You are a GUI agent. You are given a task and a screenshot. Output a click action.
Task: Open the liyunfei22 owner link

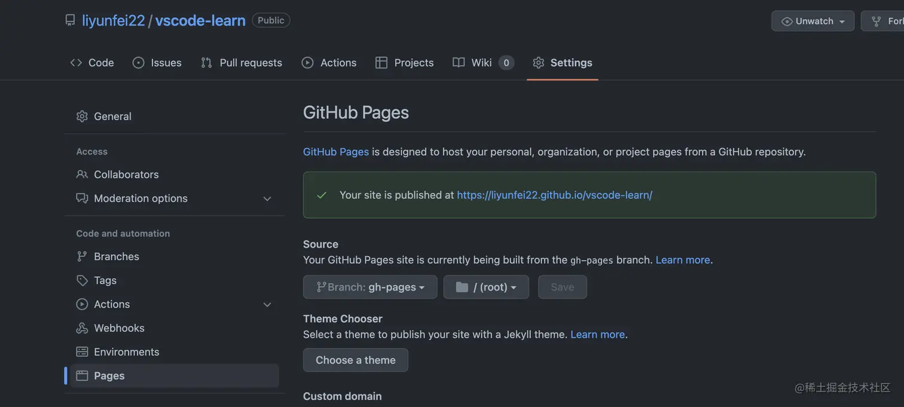[114, 20]
